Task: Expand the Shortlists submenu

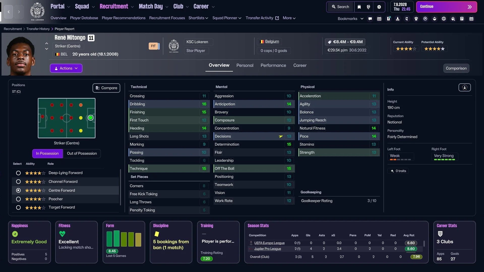Action: (198, 18)
